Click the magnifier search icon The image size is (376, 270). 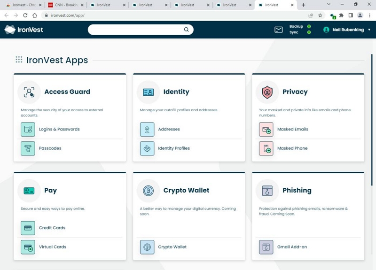[186, 30]
